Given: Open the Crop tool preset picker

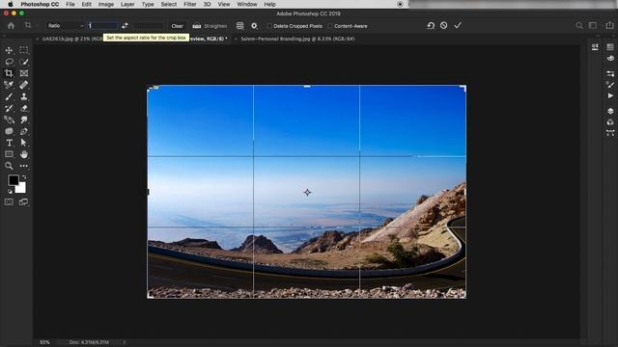Looking at the screenshot, I should tap(30, 26).
